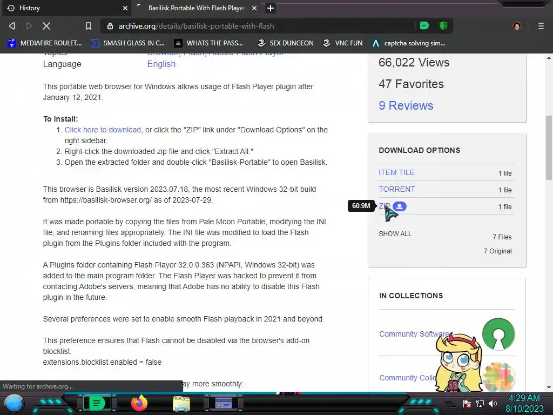Close the Basilisk Portable With Flash Player tab
The width and height of the screenshot is (553, 415).
click(254, 8)
